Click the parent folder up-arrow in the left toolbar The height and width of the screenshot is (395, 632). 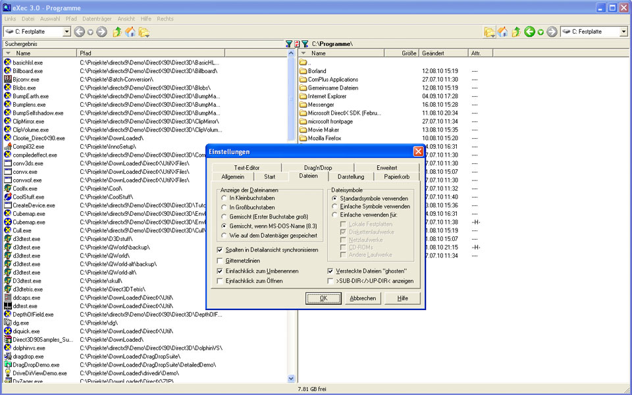117,32
